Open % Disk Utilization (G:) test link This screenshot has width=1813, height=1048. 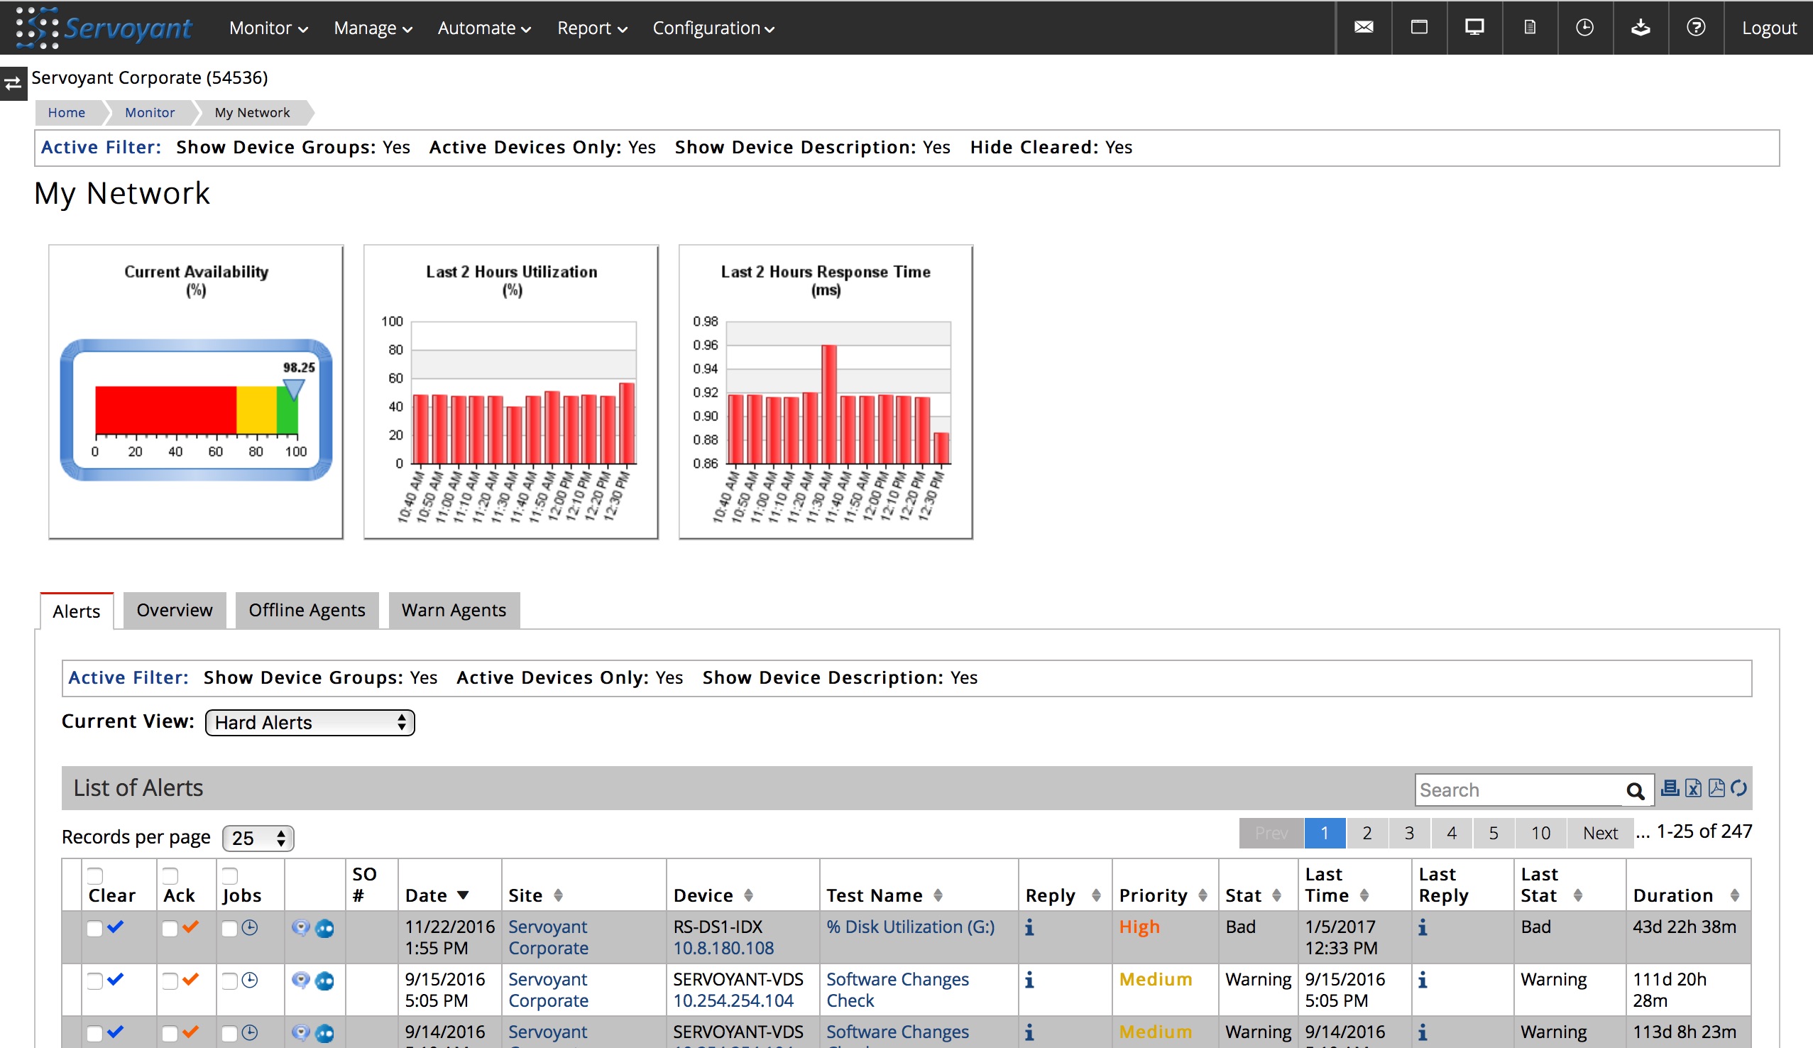coord(910,927)
